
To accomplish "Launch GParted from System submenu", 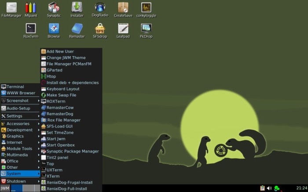I will [x=71, y=70].
